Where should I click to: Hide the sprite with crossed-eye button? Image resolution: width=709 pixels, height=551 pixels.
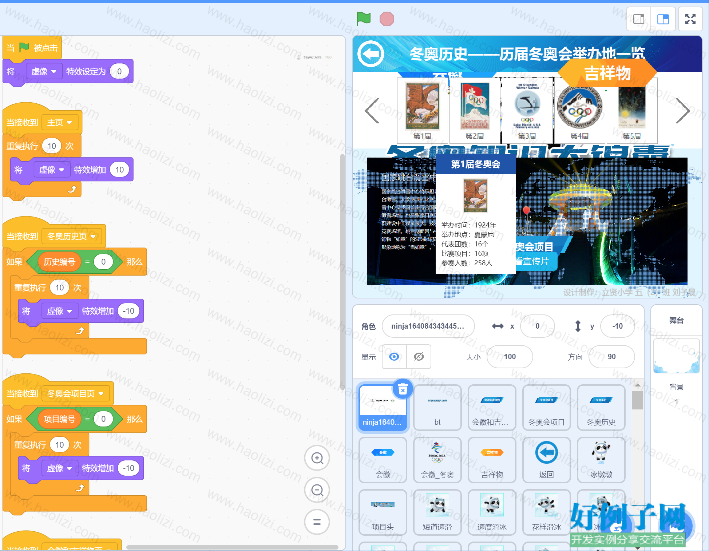pos(419,357)
